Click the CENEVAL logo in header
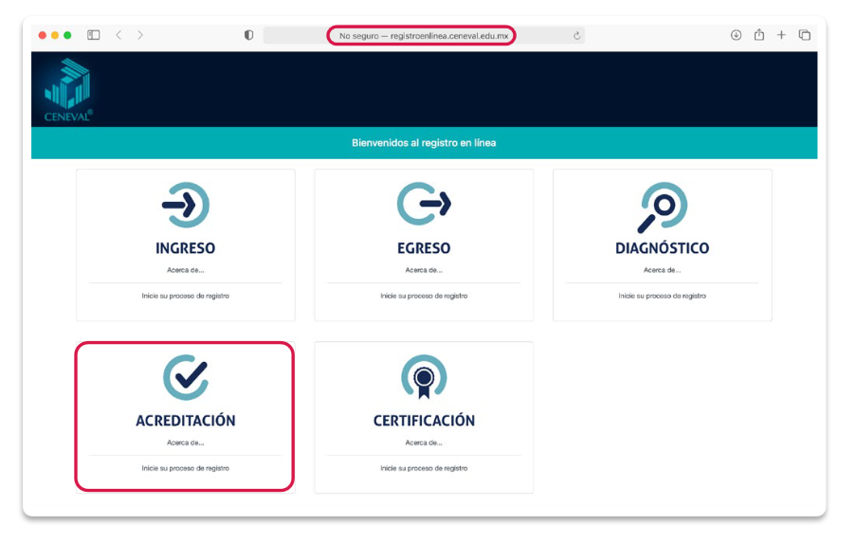Viewport: 856px width, 542px height. [x=68, y=91]
